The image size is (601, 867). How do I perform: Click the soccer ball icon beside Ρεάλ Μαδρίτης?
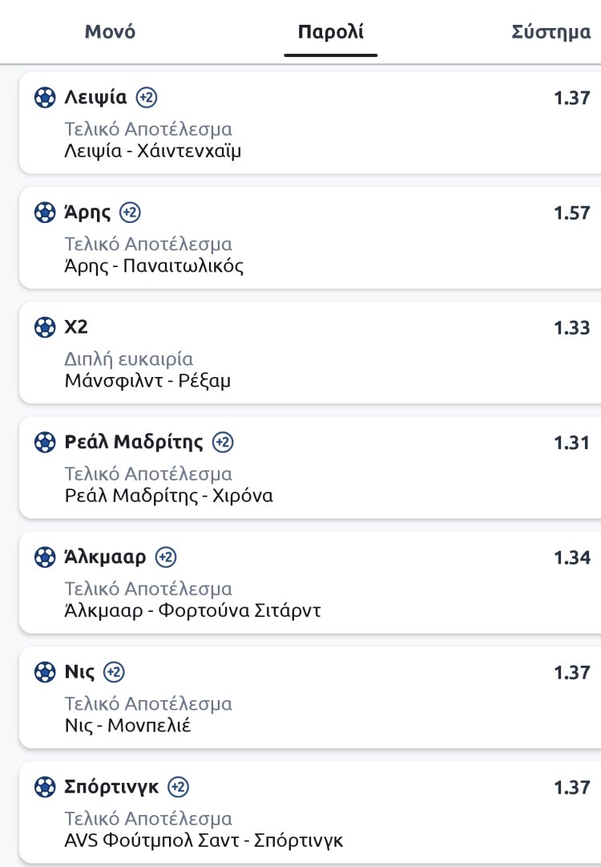44,442
